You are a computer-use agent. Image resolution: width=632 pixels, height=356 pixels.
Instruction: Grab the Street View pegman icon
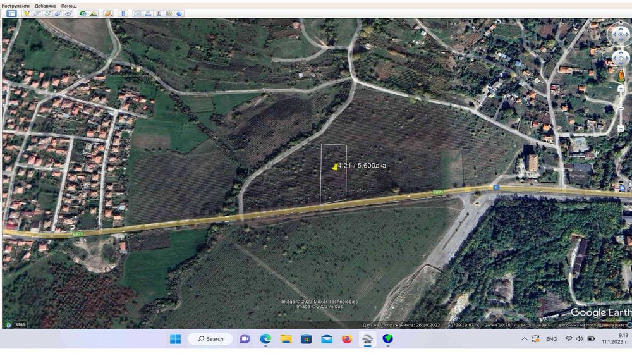(x=621, y=76)
